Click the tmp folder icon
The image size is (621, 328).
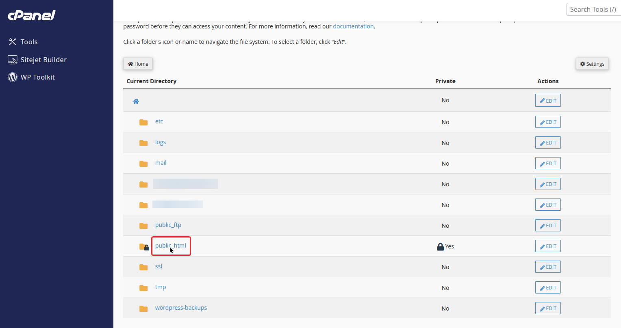point(143,288)
